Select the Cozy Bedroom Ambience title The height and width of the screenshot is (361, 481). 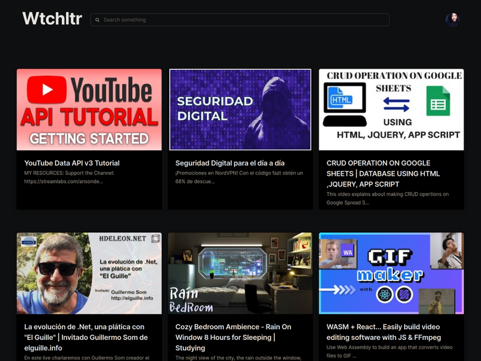(x=233, y=337)
